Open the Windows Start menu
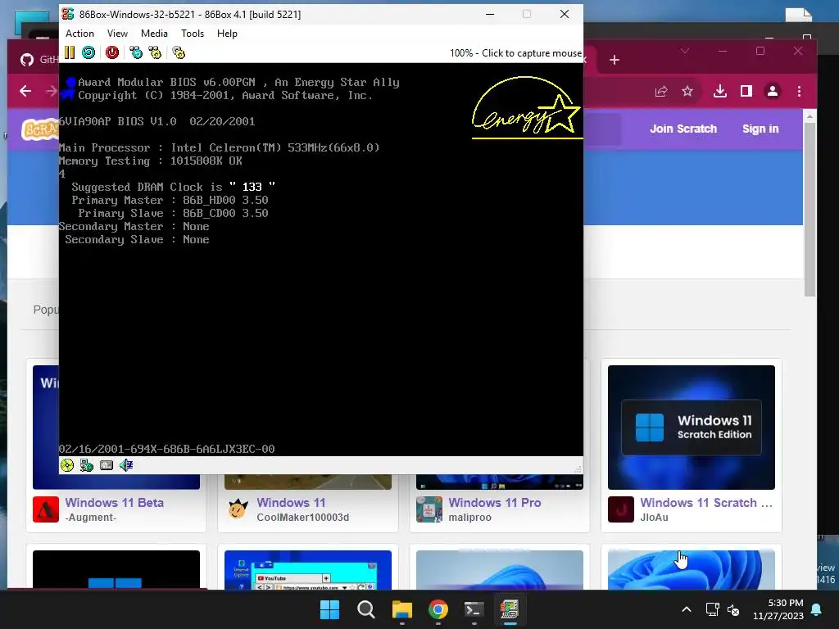This screenshot has width=839, height=629. point(329,609)
